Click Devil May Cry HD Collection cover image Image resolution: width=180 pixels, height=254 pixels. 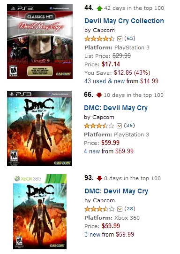(x=40, y=41)
